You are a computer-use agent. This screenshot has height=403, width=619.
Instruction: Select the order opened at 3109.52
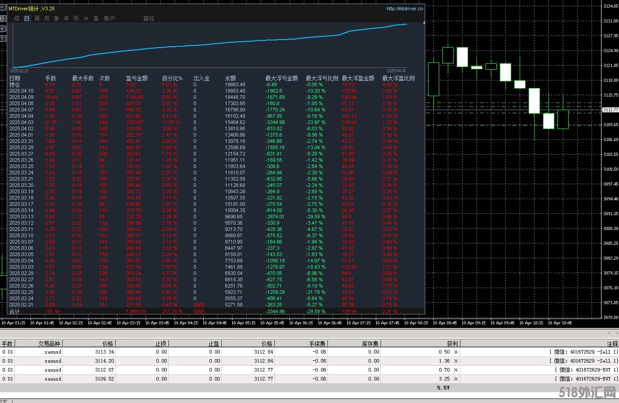click(x=309, y=379)
